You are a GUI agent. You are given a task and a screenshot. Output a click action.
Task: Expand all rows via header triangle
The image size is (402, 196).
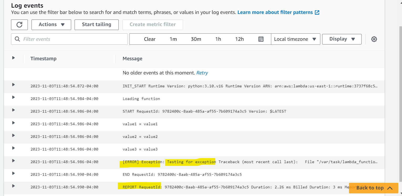tap(13, 58)
